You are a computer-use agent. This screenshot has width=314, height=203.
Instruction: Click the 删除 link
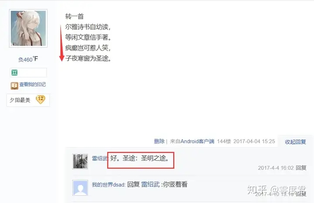point(159,141)
